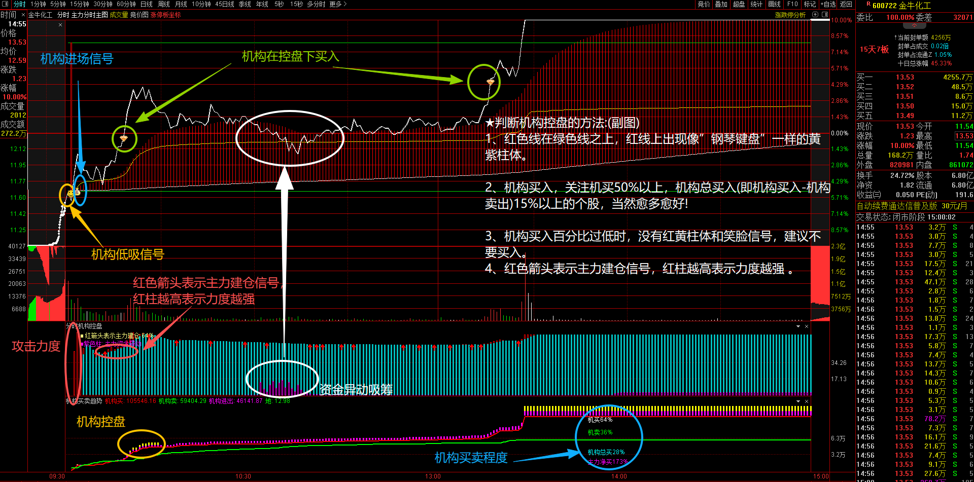Expand the 更多 period options
The image size is (974, 482).
(x=338, y=4)
